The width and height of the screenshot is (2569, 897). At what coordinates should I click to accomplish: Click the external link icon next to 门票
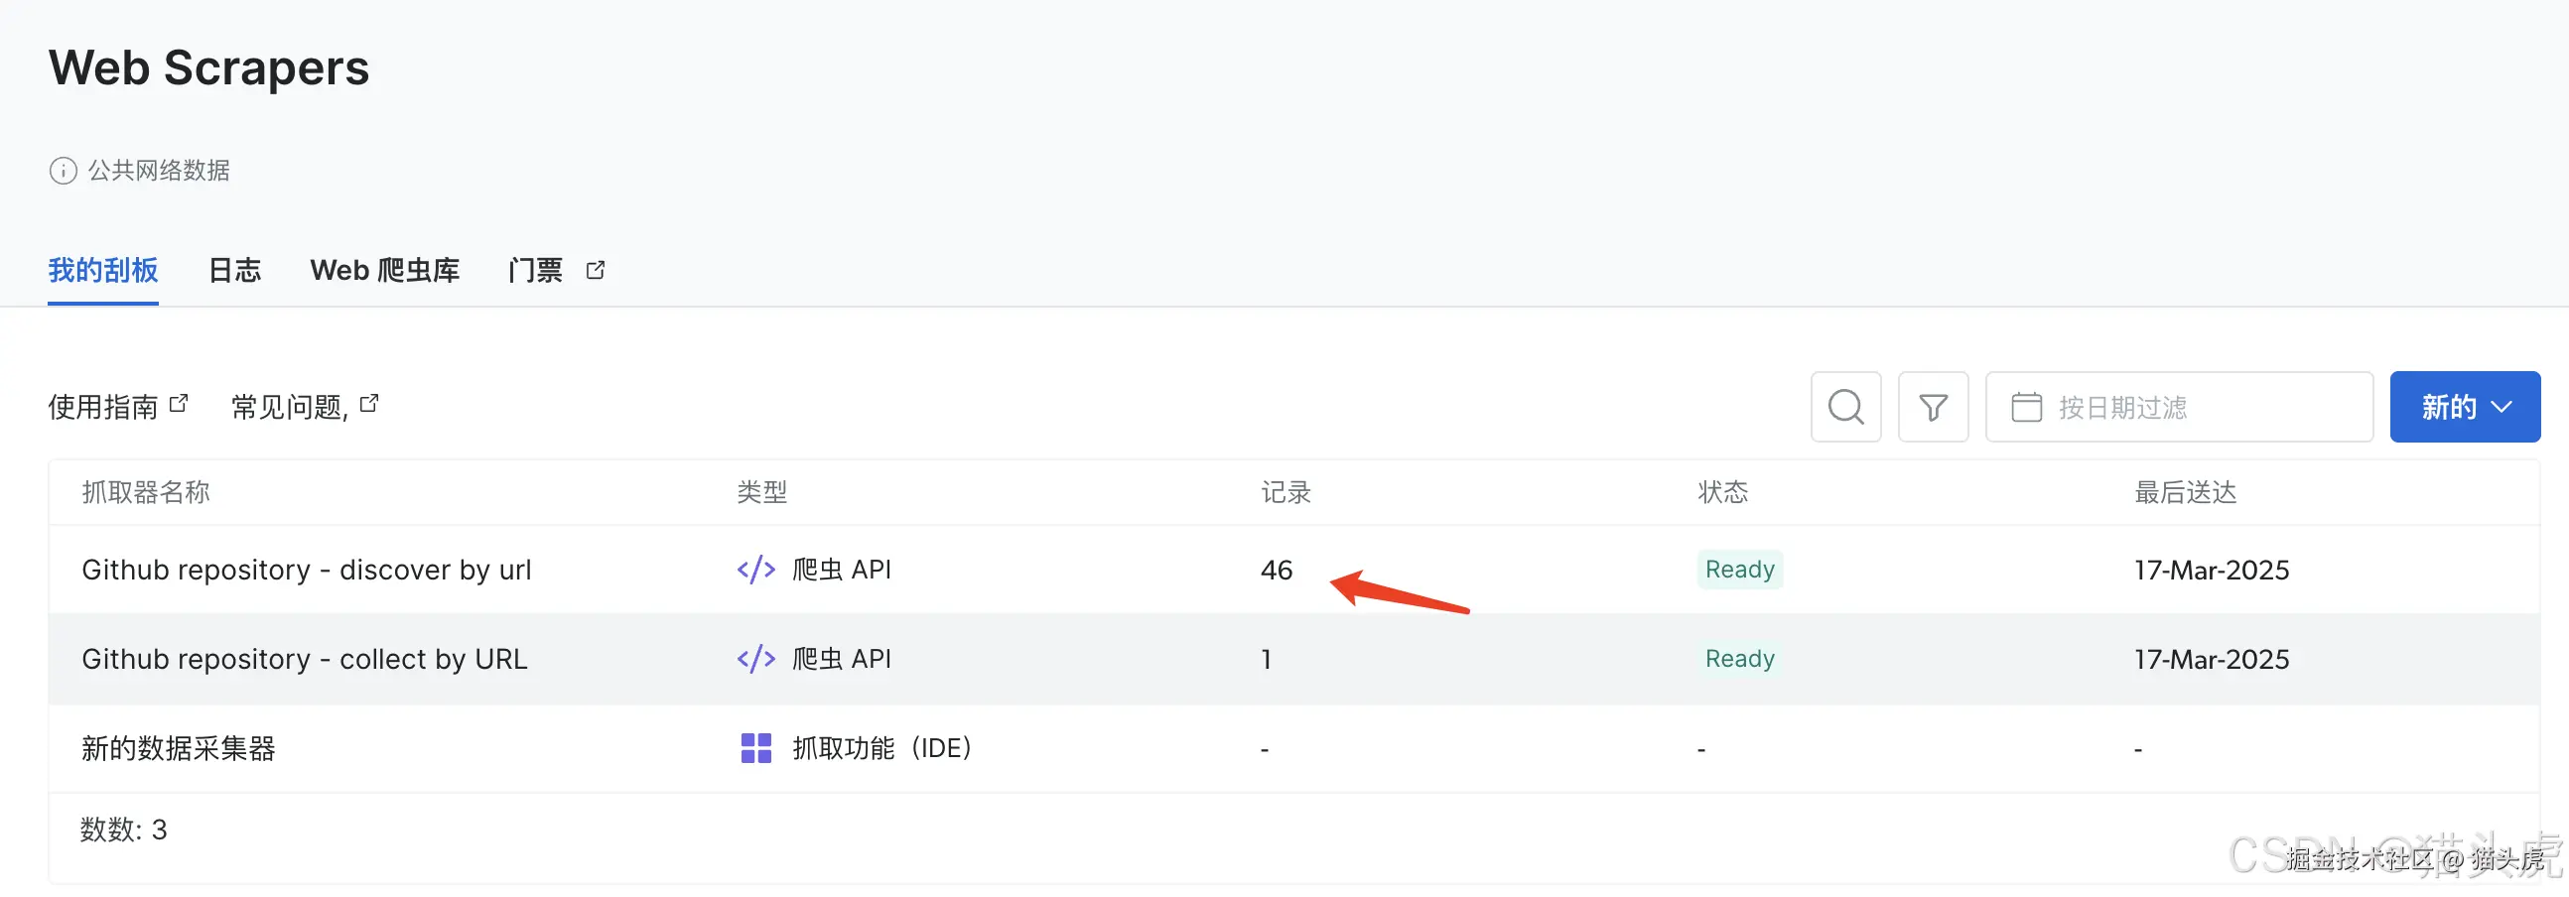coord(596,270)
